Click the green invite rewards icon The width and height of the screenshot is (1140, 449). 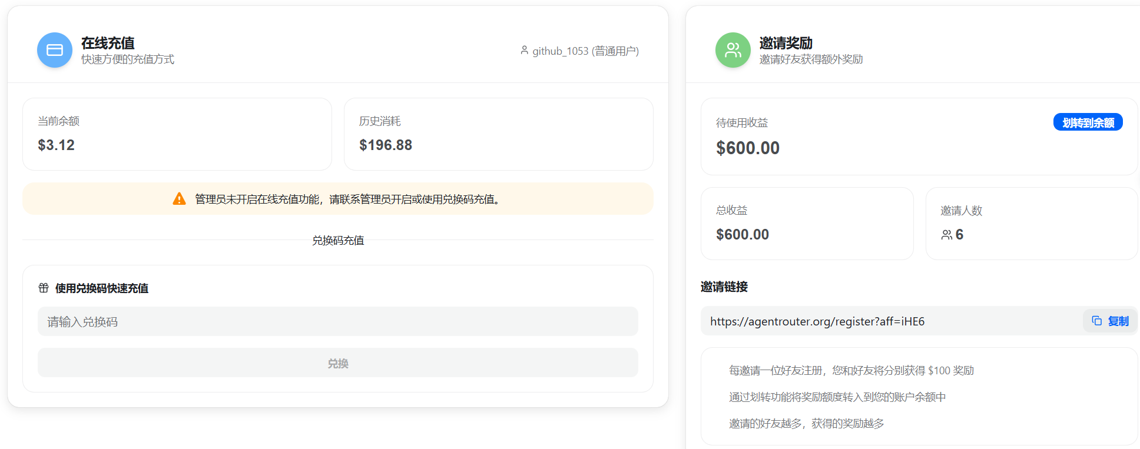click(733, 50)
